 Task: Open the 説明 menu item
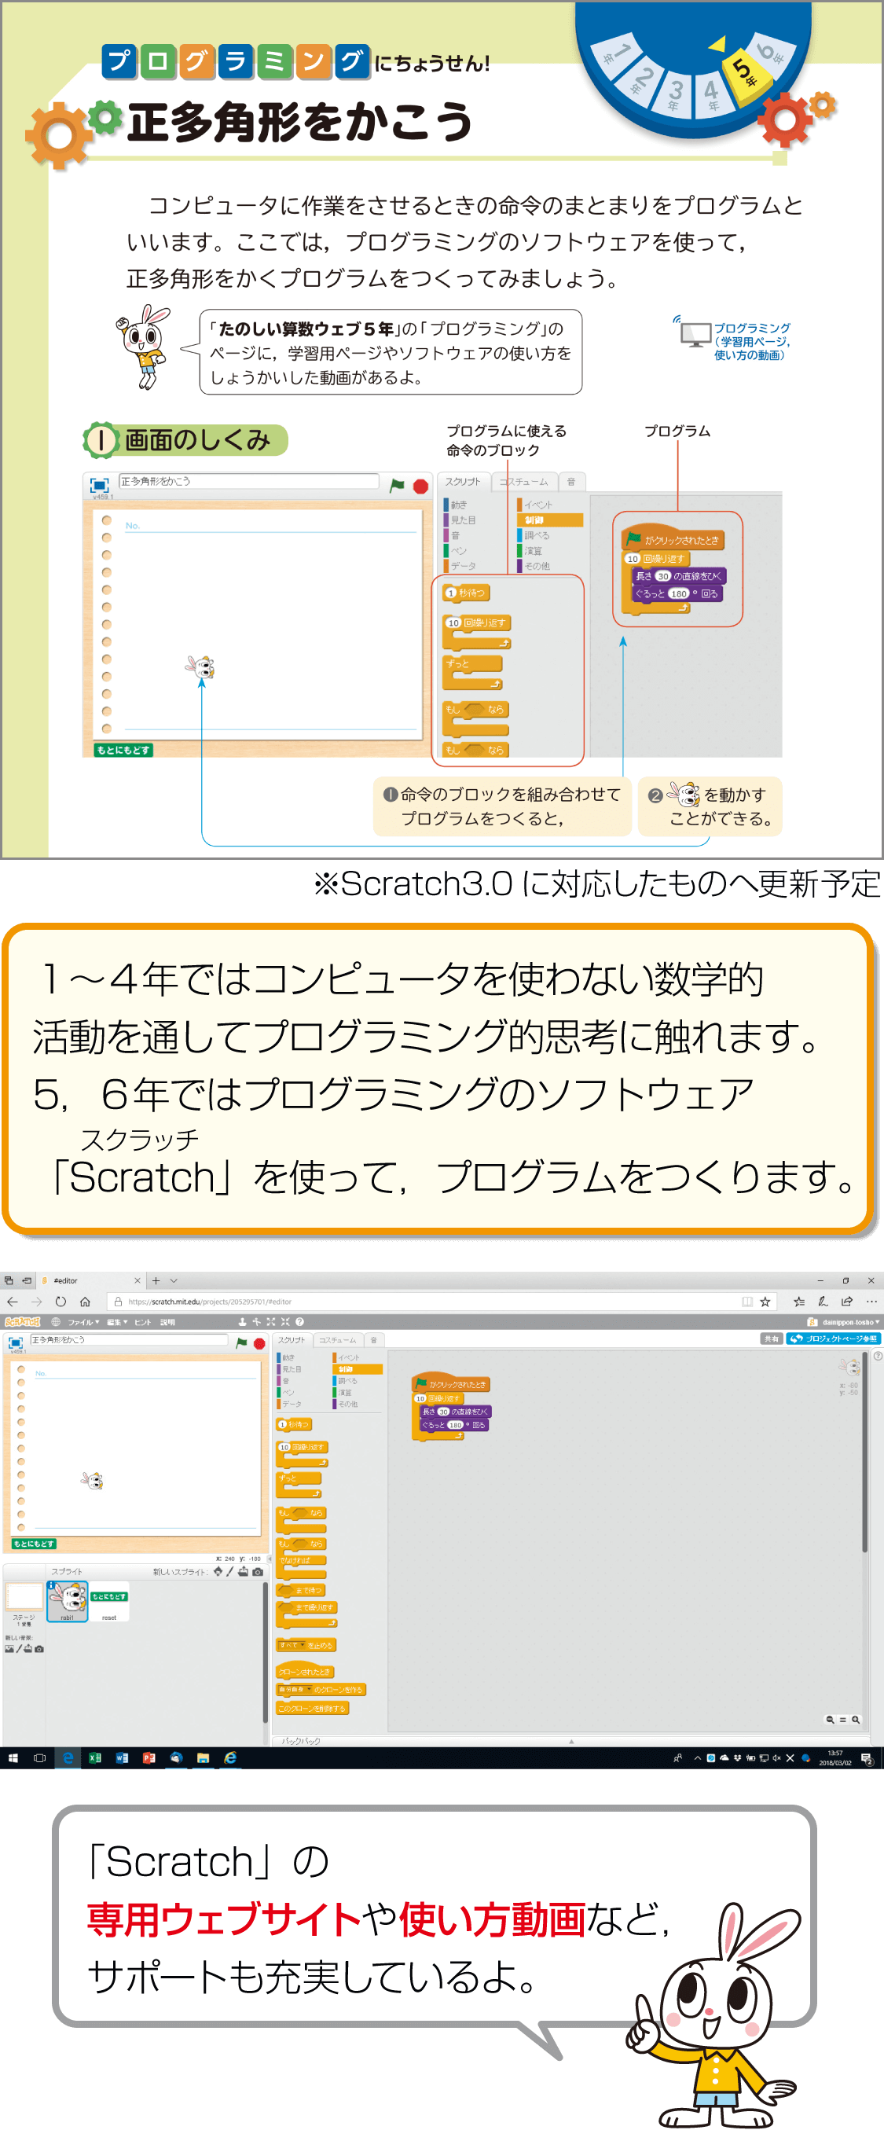click(x=167, y=1322)
